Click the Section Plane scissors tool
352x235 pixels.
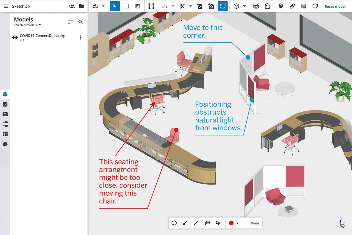pos(182,6)
